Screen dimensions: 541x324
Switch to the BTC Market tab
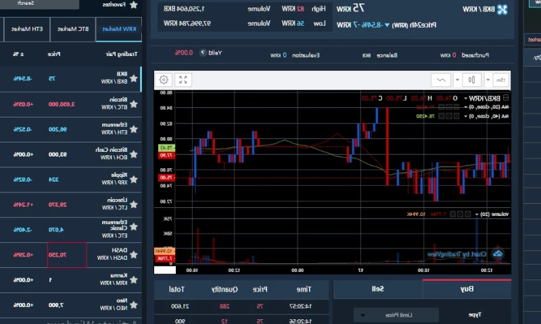coord(73,29)
